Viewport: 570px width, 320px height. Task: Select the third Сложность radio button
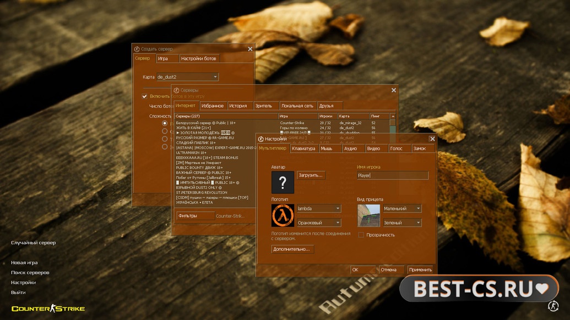click(165, 139)
